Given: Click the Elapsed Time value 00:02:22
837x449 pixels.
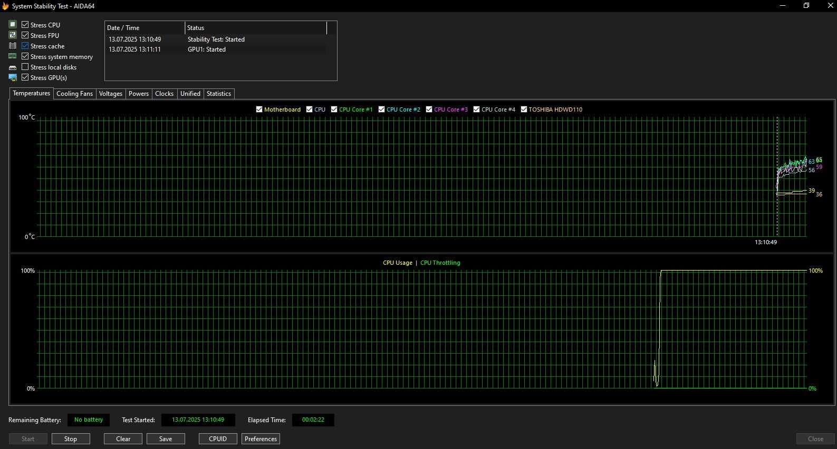Looking at the screenshot, I should pos(313,420).
